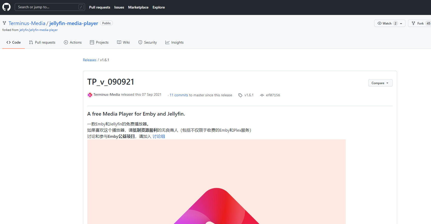431x224 pixels.
Task: Open the fork count 45
Action: click(x=428, y=23)
